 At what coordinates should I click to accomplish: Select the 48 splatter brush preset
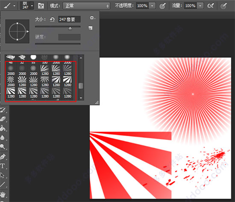pos(11,59)
